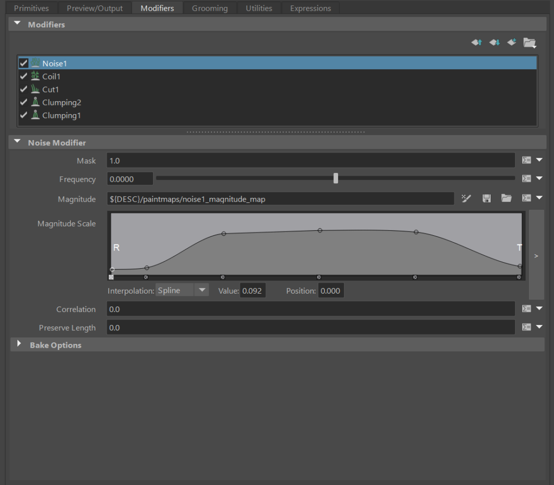Click the save icon for Magnitude map

pos(486,198)
